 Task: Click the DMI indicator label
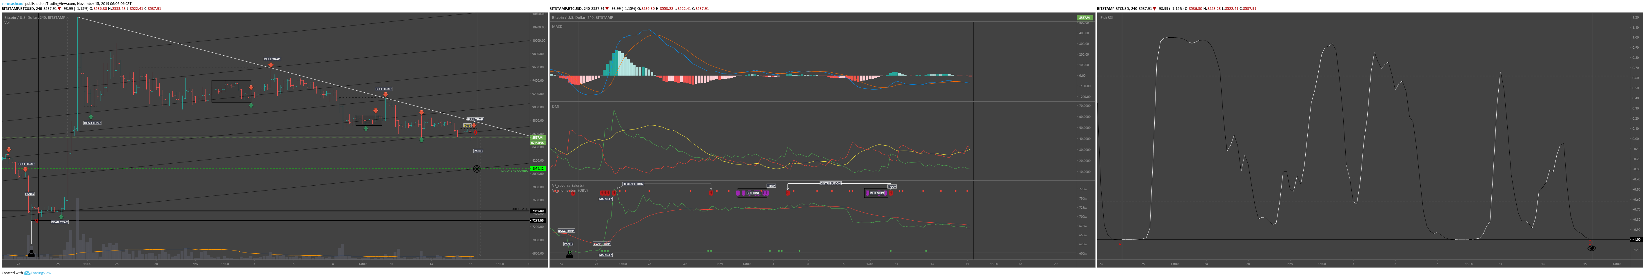[556, 107]
